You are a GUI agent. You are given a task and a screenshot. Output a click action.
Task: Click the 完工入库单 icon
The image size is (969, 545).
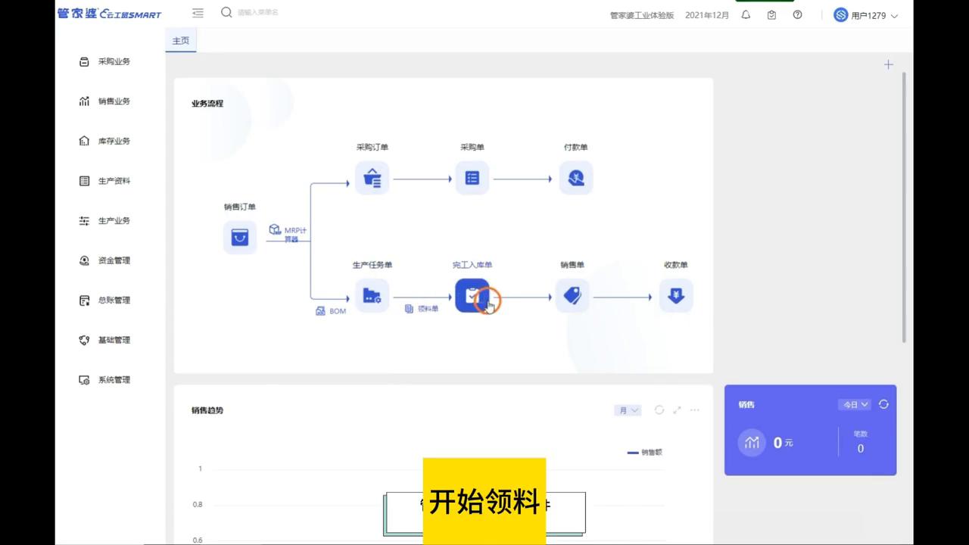click(472, 296)
